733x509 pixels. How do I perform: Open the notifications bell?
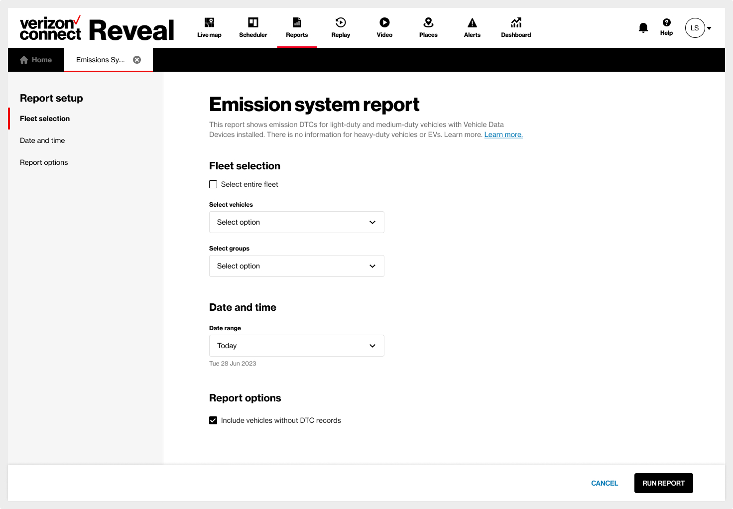pyautogui.click(x=643, y=28)
